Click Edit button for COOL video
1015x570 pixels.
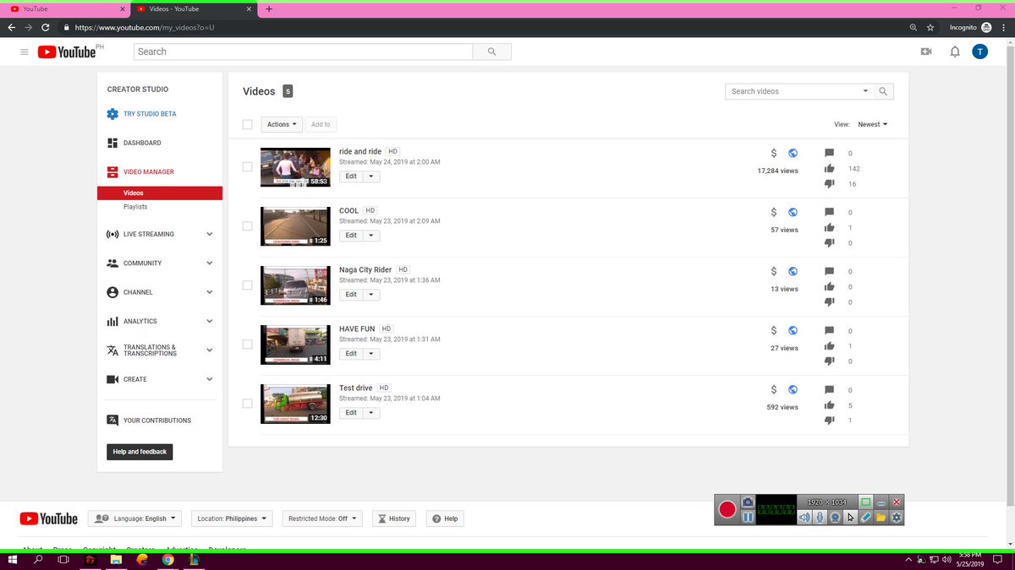click(351, 236)
